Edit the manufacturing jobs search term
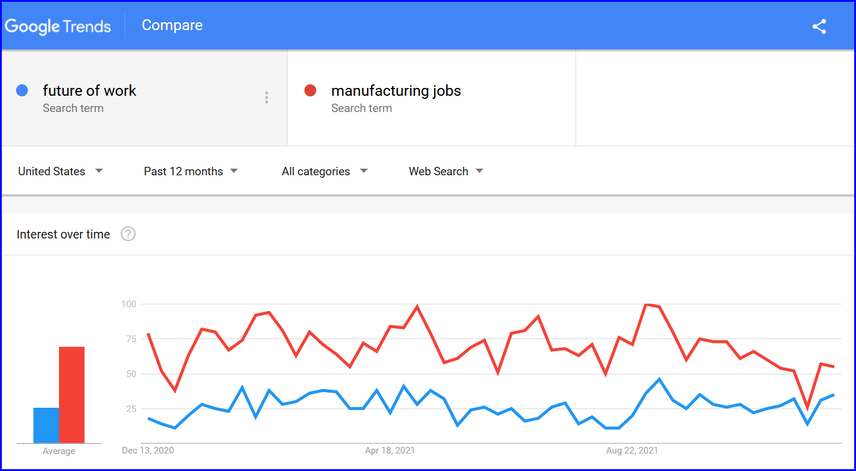Screen dimensions: 856x471 [x=396, y=91]
